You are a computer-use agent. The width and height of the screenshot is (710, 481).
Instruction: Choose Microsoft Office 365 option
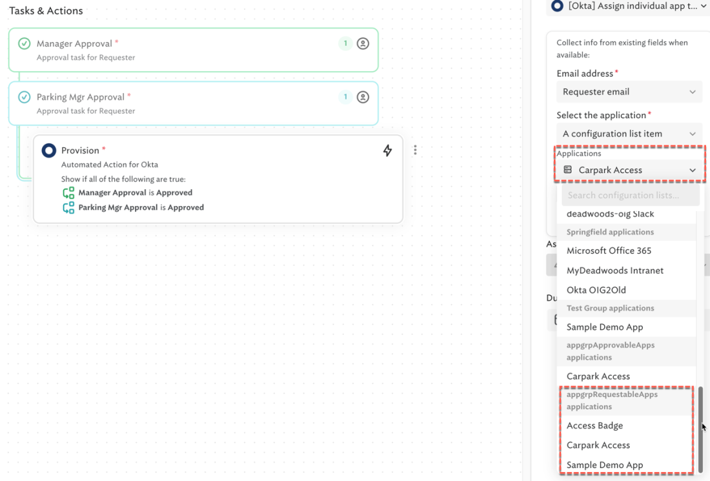[x=609, y=251]
